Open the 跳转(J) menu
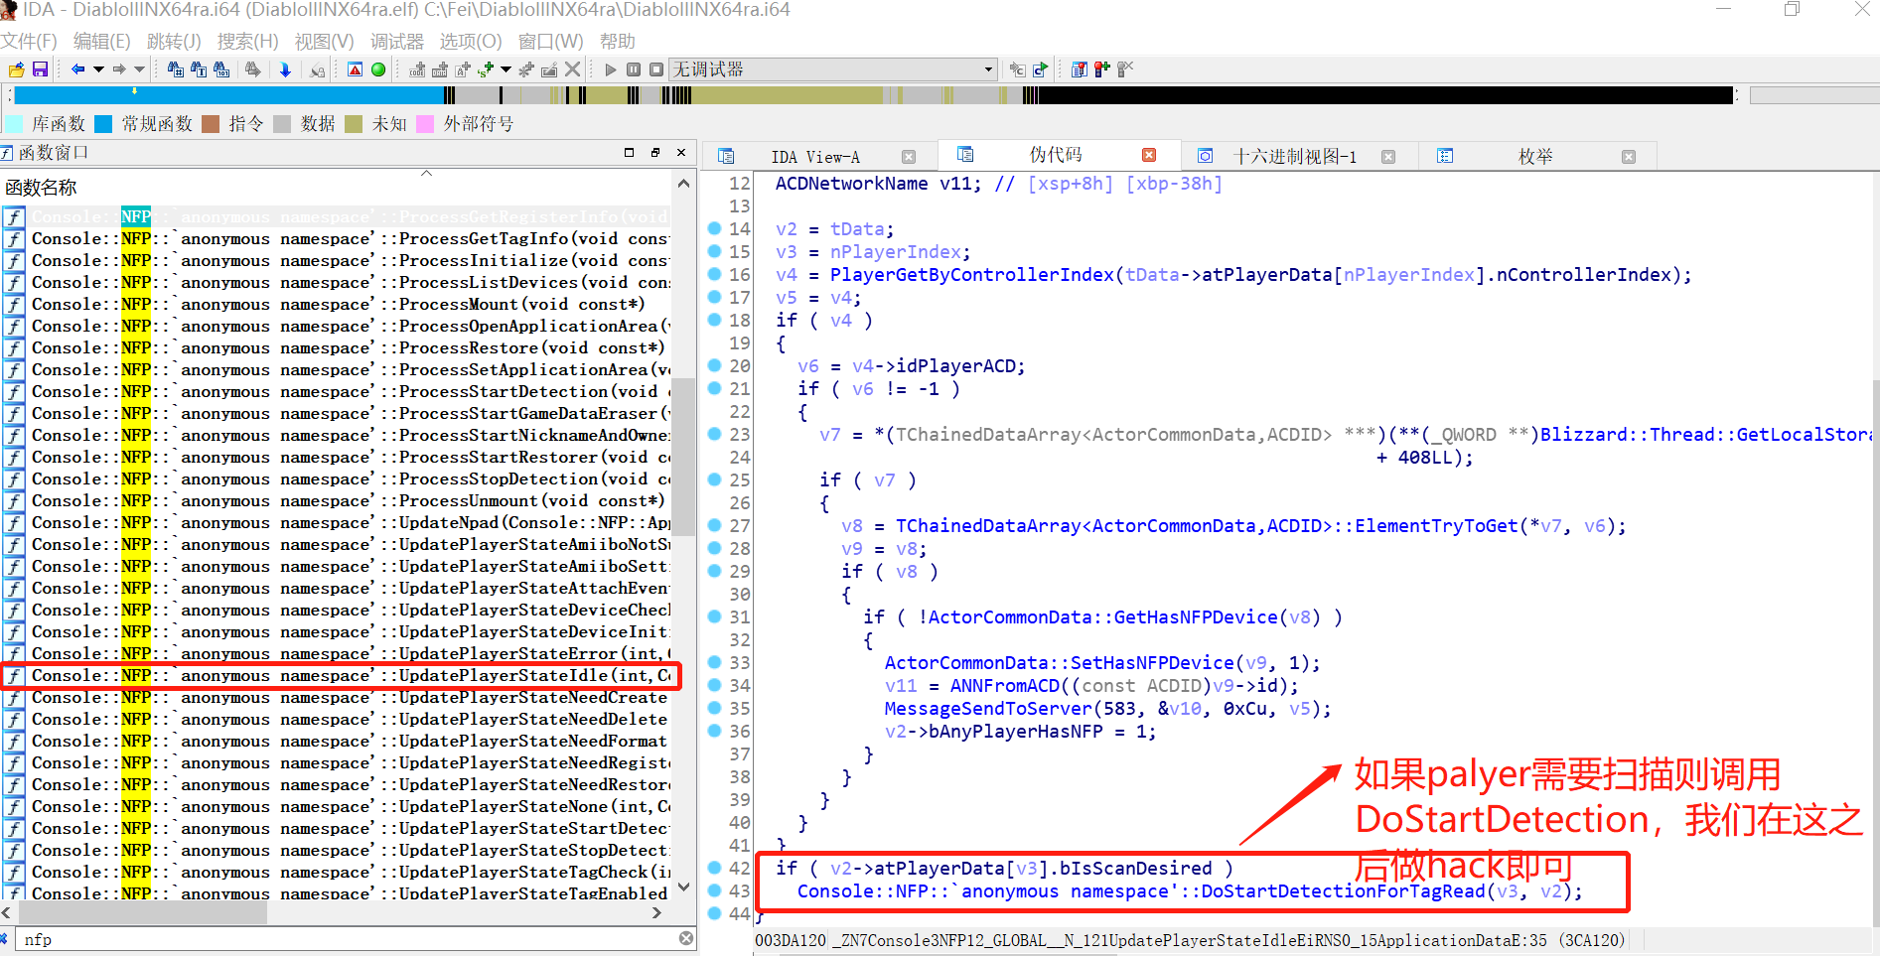1880x956 pixels. point(174,42)
